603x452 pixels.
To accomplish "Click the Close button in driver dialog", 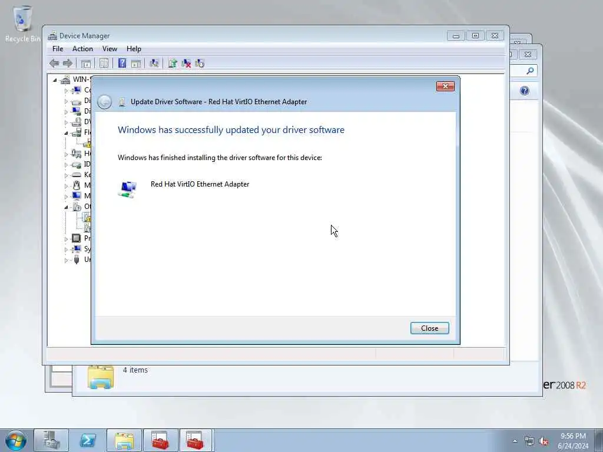I will [429, 328].
